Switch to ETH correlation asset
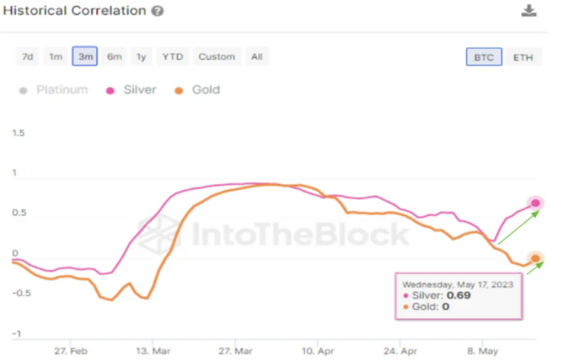570x362 pixels. 523,58
